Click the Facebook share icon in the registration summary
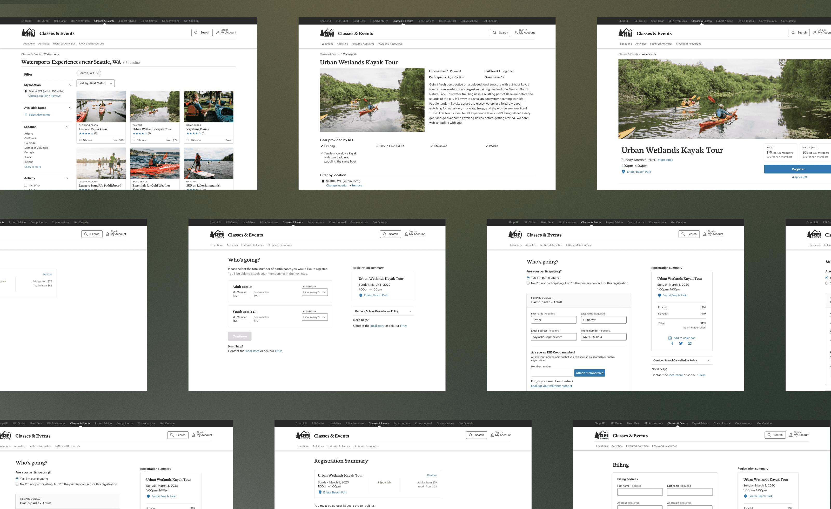 coord(672,343)
